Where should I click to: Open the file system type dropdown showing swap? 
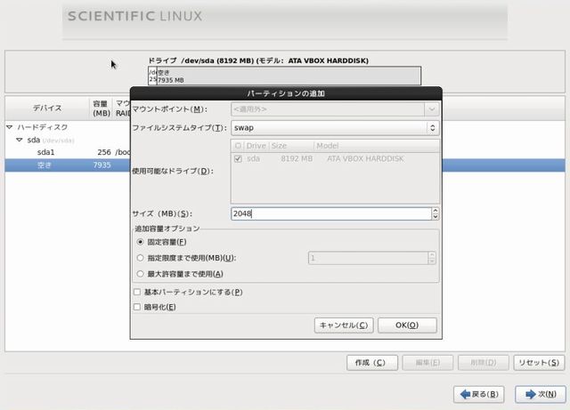[333, 128]
